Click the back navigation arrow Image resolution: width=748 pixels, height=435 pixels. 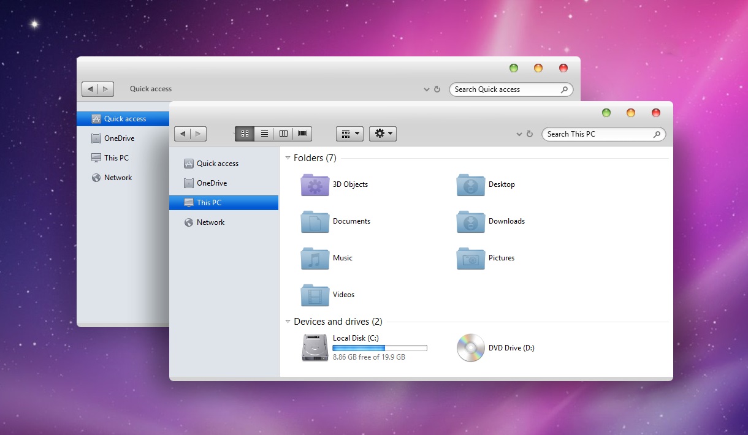pyautogui.click(x=182, y=134)
